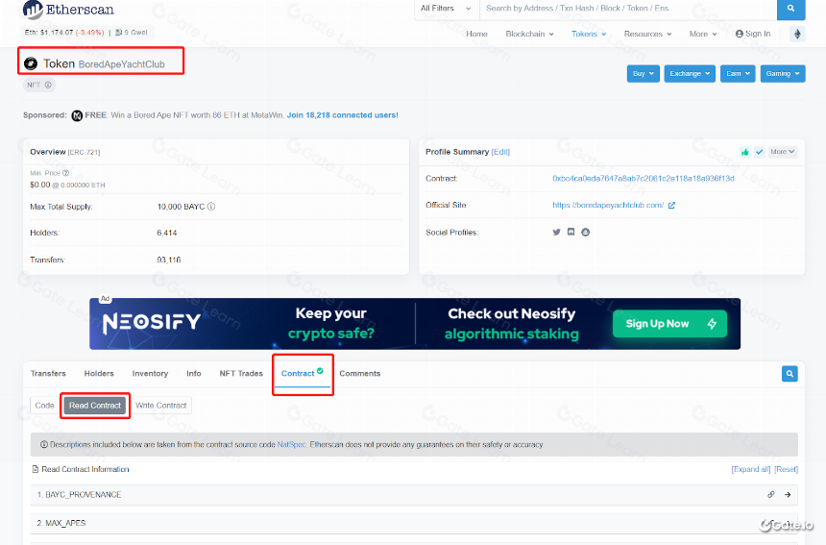Switch to the NFT Trades tab
Viewport: 826px width, 545px height.
[241, 374]
